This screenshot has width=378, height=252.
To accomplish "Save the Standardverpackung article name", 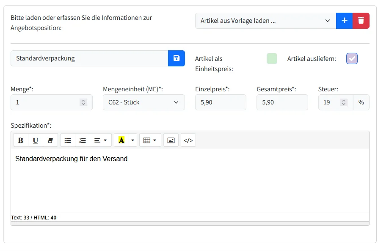I will [x=177, y=58].
